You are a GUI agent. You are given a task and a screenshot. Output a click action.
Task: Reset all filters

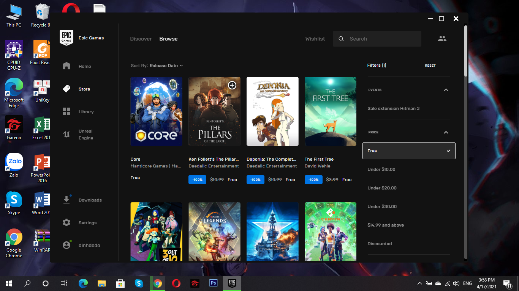coord(430,66)
